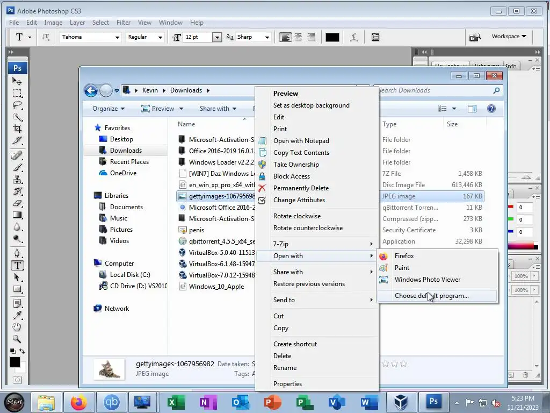
Task: Select the Horizontal Type tool in toolbox
Action: click(17, 266)
